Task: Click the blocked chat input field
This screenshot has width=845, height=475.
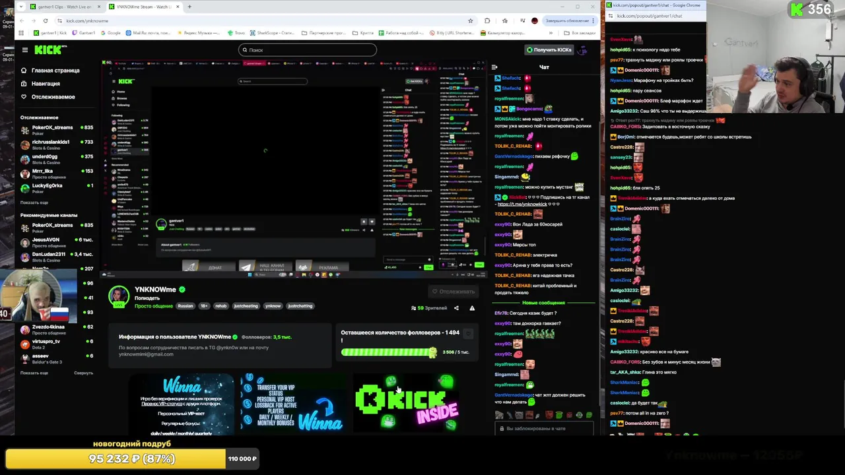Action: [543, 429]
